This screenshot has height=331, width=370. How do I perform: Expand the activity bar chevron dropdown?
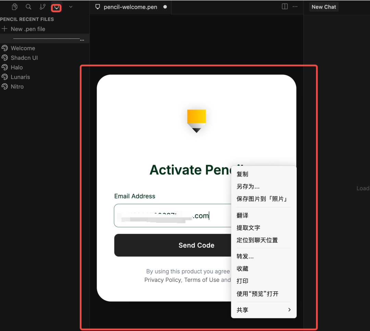click(x=71, y=7)
